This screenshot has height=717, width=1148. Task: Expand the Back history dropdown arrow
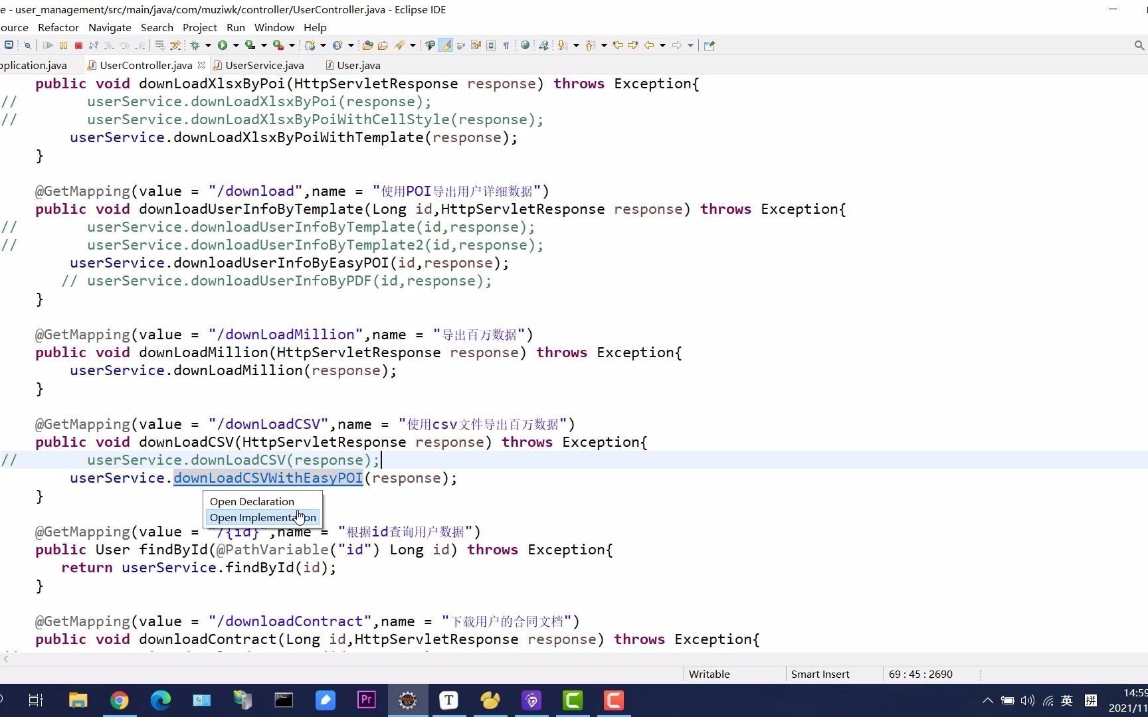point(662,45)
